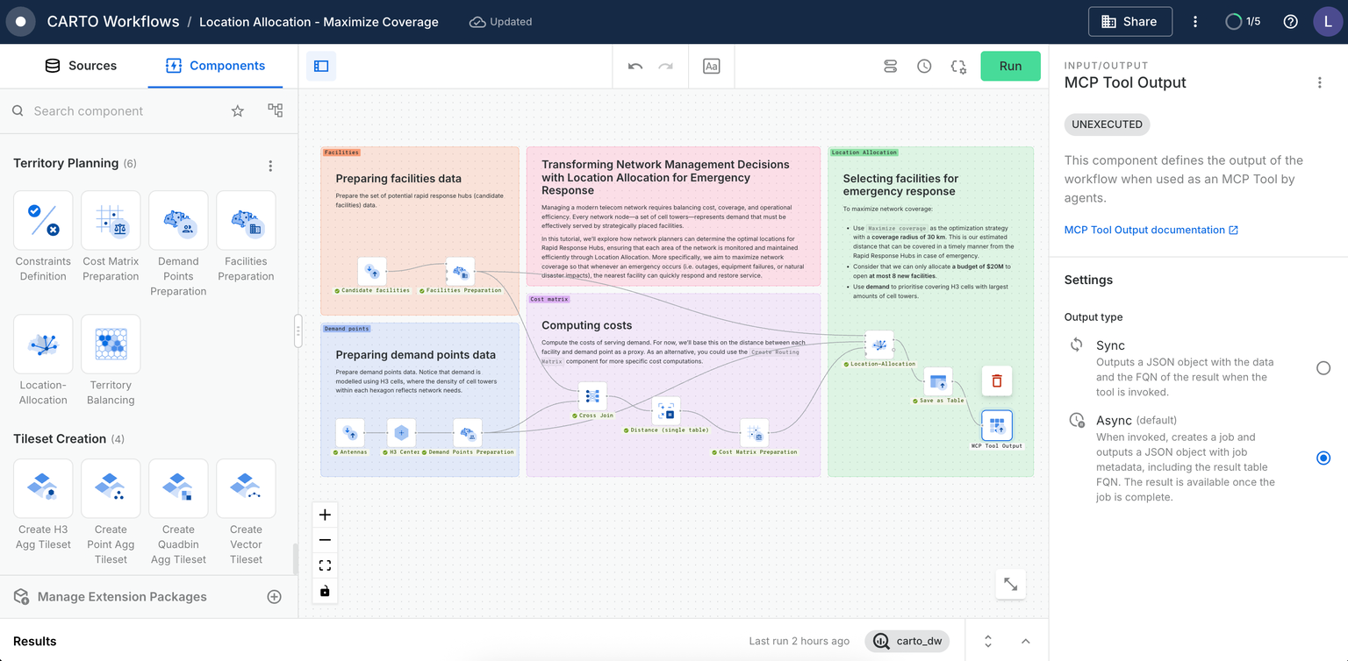Viewport: 1348px width, 661px height.
Task: Click the API settings braces icon
Action: pyautogui.click(x=957, y=66)
